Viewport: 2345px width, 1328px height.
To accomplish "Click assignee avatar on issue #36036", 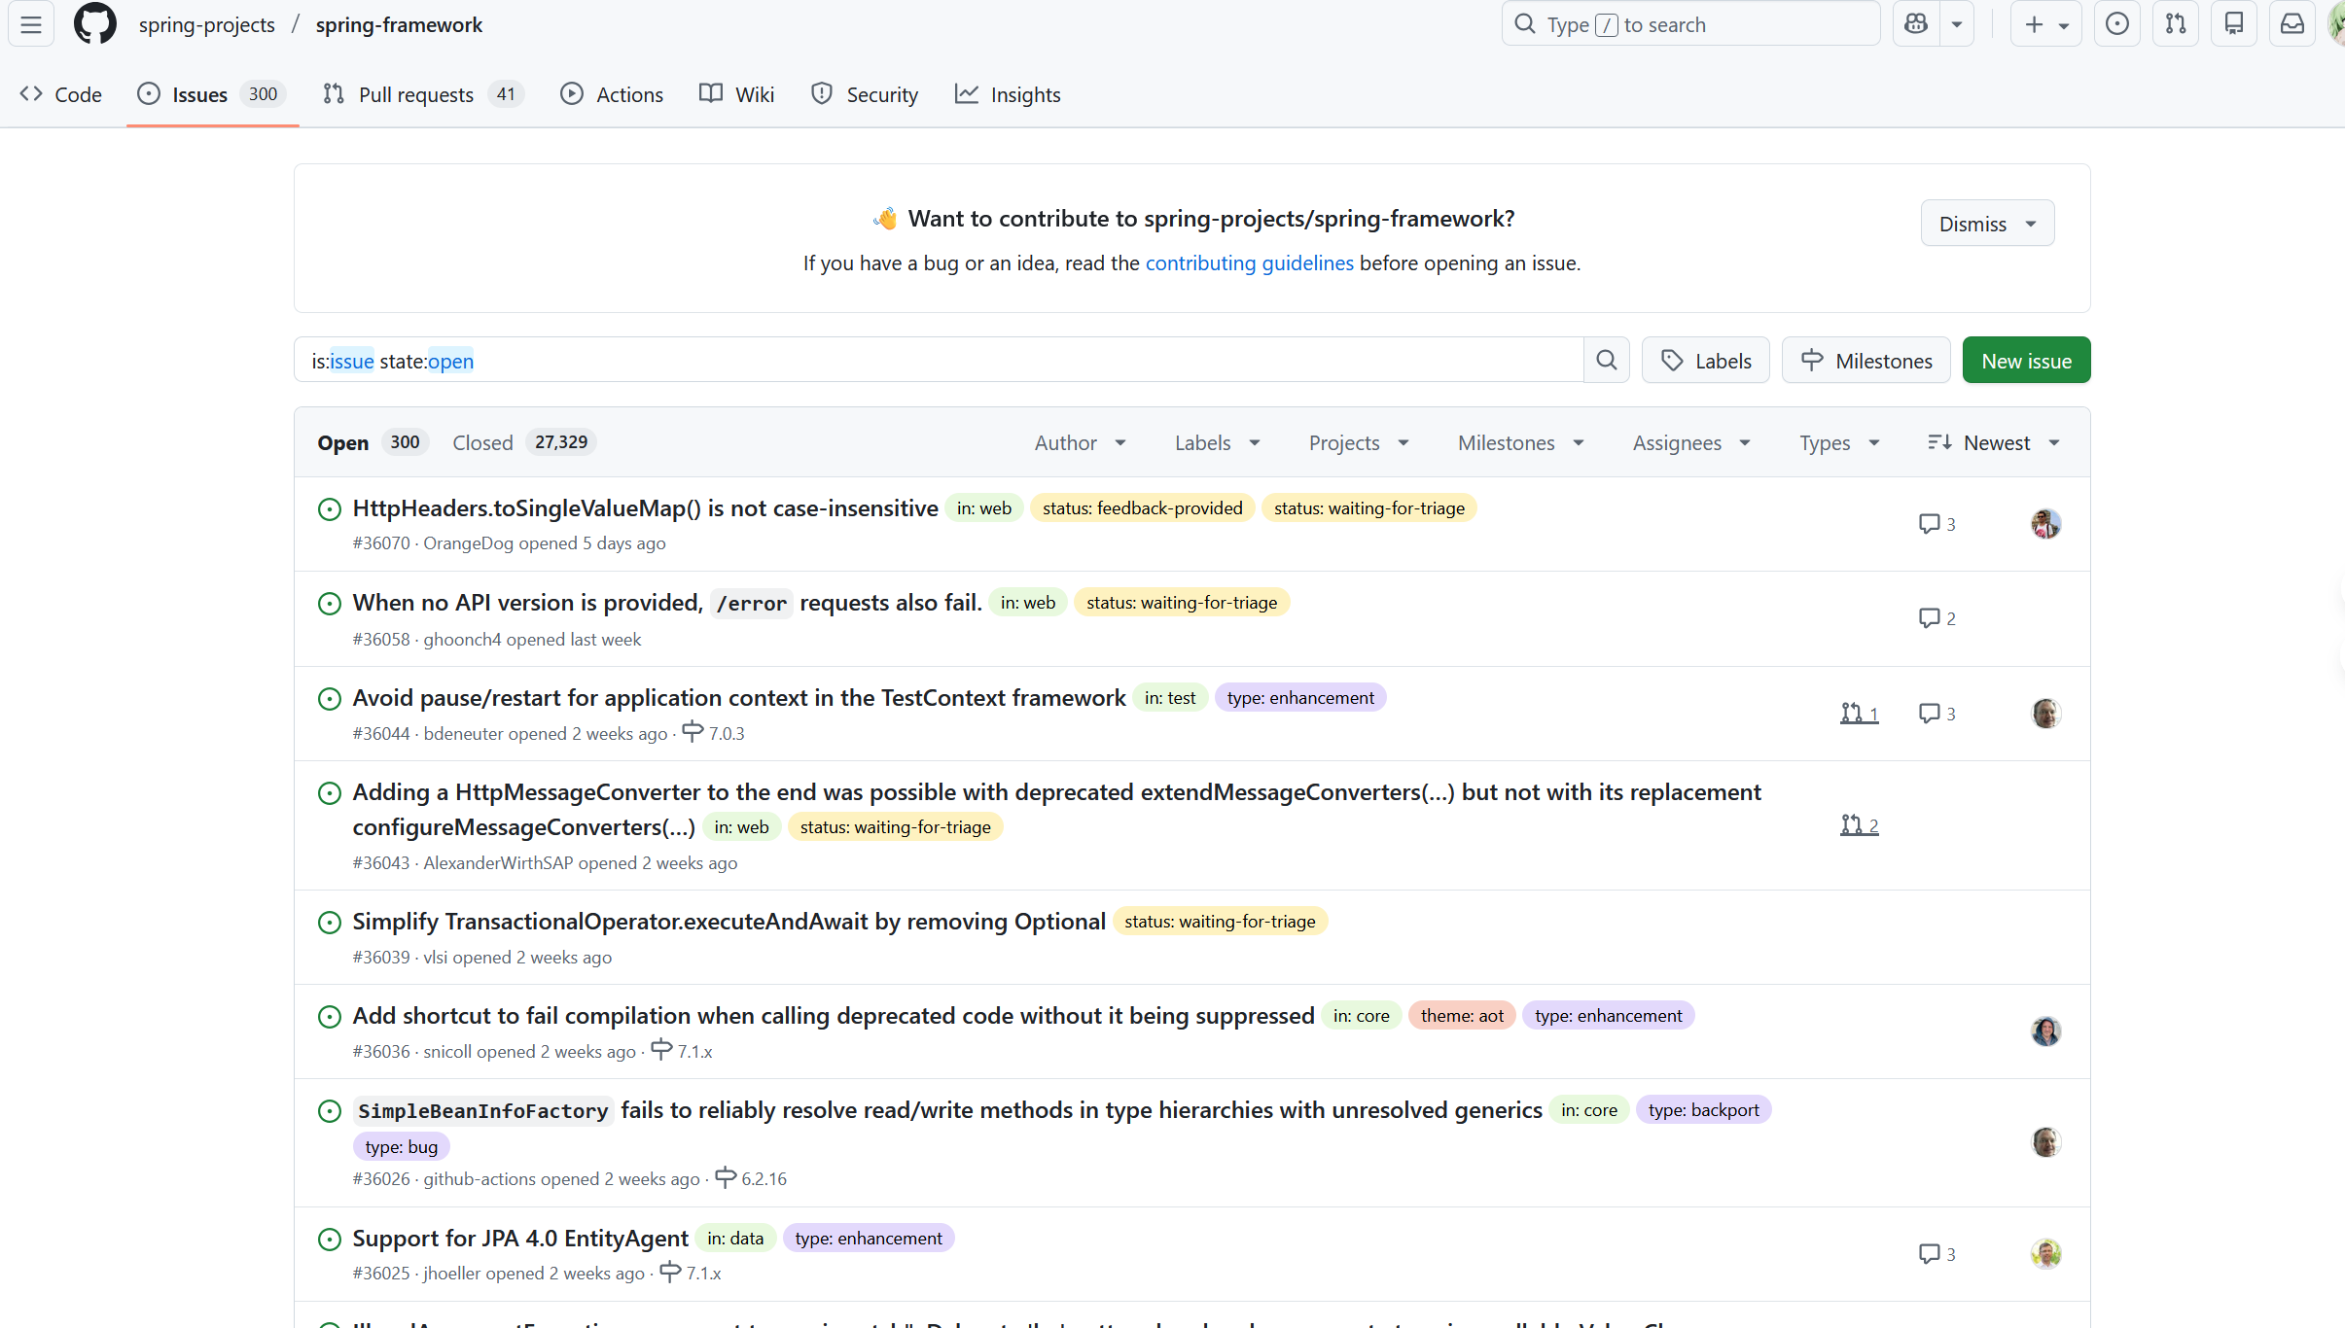I will (2045, 1031).
